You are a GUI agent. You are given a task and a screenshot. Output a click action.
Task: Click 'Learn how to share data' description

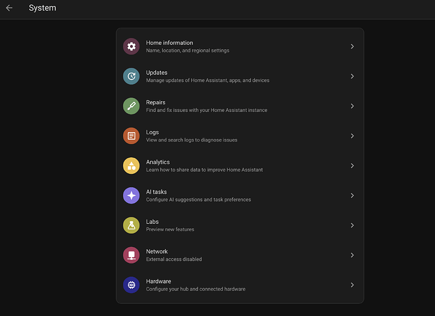click(205, 169)
